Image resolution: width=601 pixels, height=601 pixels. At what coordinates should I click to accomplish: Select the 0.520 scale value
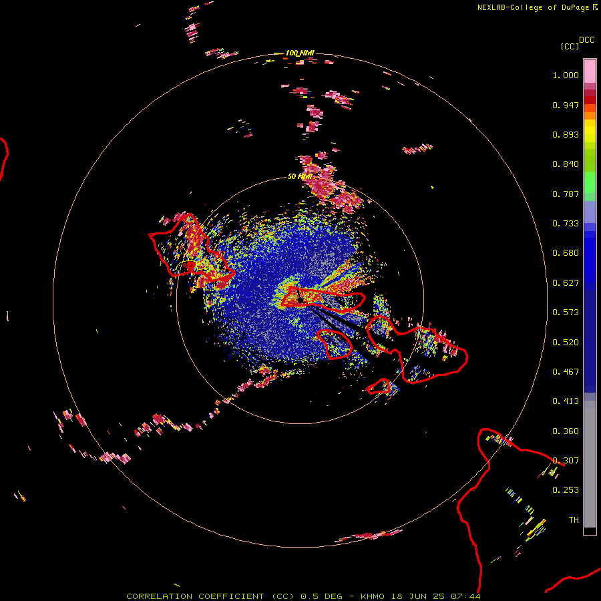coord(566,343)
